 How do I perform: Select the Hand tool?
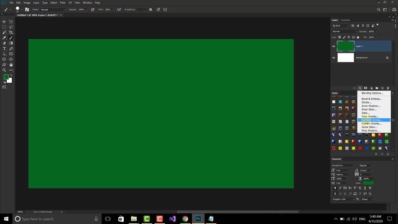pyautogui.click(x=11, y=65)
